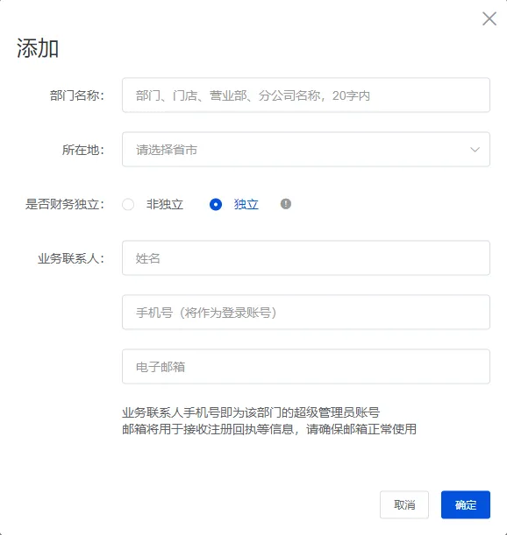Screen dimensions: 507x535
Task: Click the 超级管理员账号 hint text line
Action: (x=251, y=412)
